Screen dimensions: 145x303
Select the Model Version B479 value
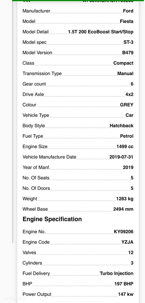(128, 52)
